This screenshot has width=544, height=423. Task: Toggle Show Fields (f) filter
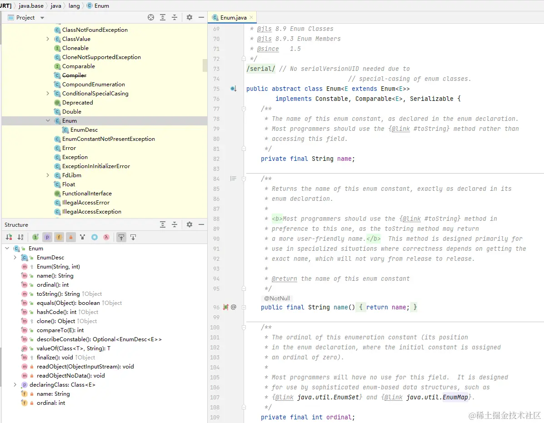(x=59, y=237)
